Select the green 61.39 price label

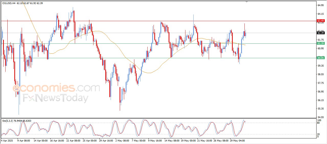pos(321,43)
